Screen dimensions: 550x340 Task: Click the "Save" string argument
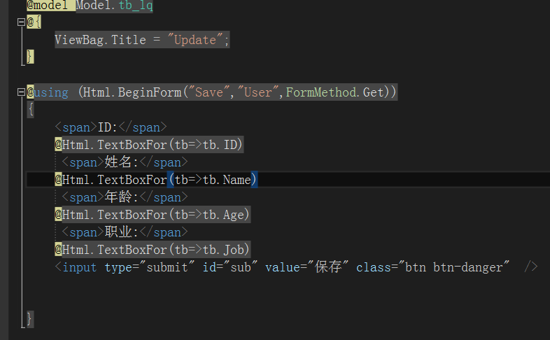209,92
